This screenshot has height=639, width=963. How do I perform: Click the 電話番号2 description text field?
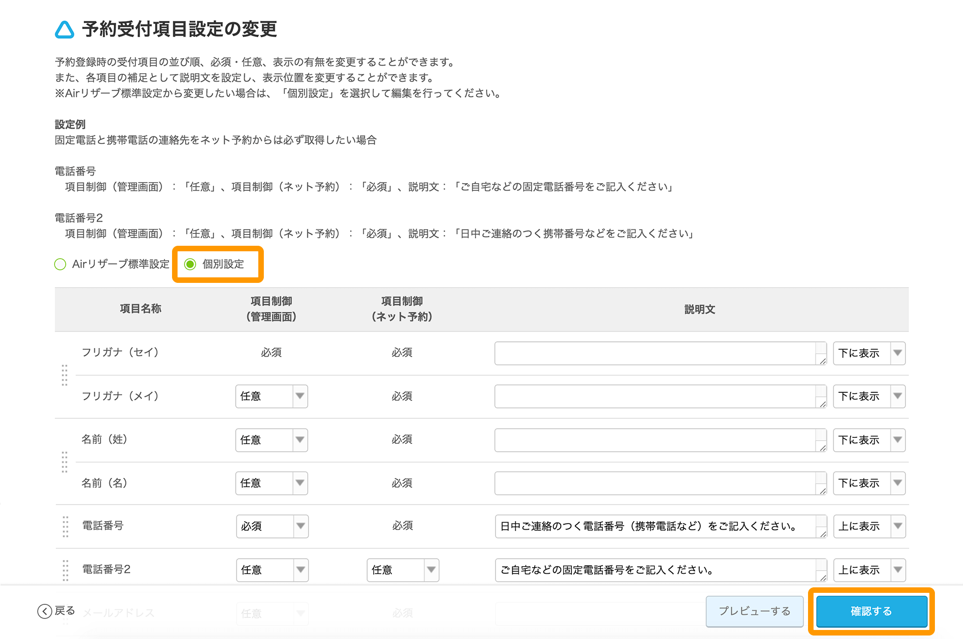tap(655, 570)
